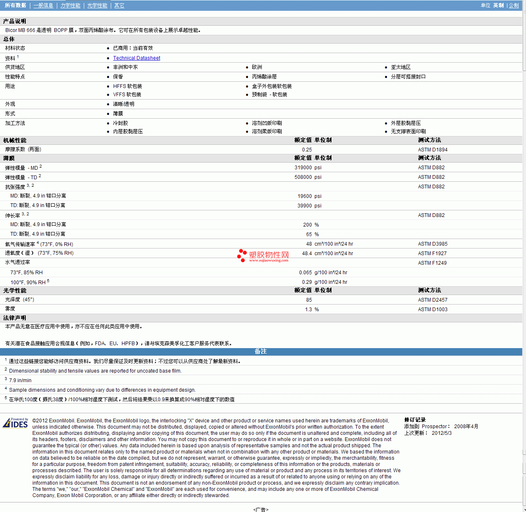
Task: Switch units to 公制
Action: point(514,5)
